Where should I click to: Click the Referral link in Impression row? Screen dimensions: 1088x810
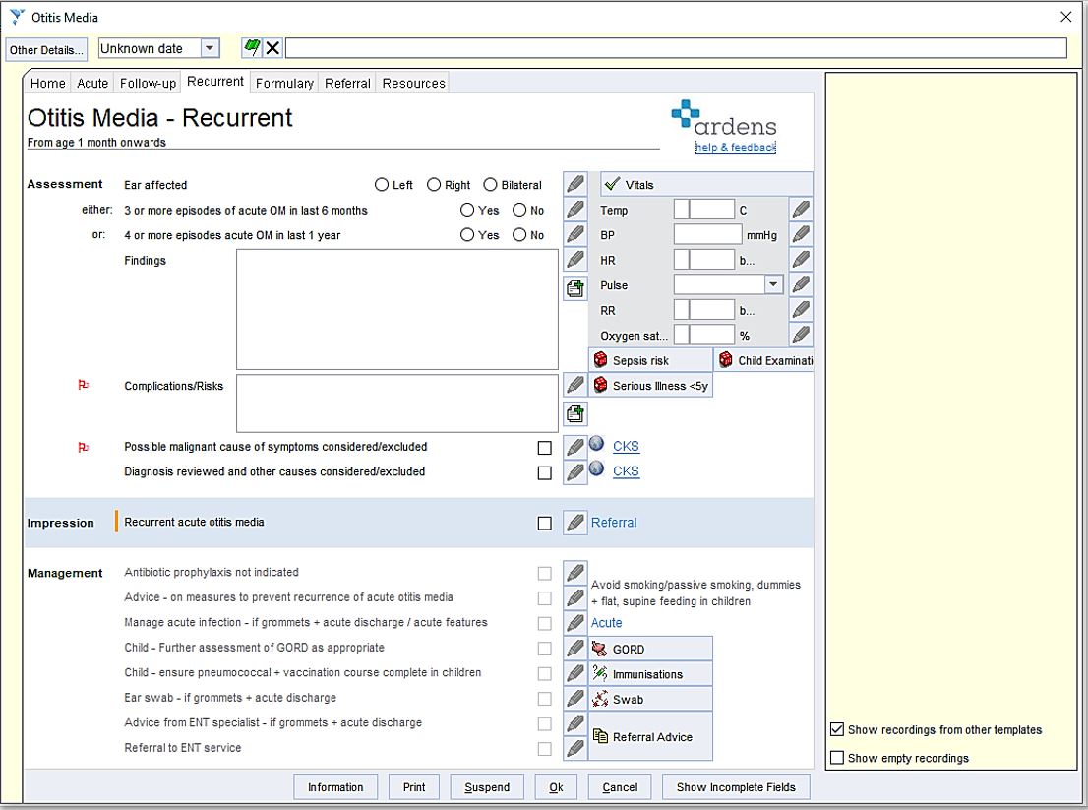[614, 523]
